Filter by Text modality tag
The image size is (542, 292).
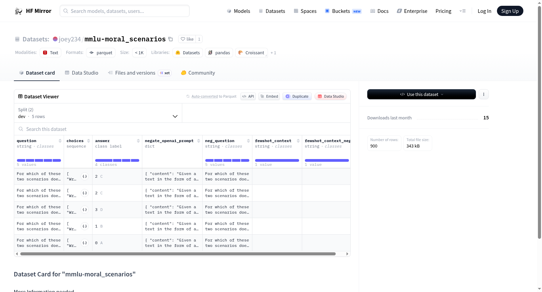click(x=50, y=53)
